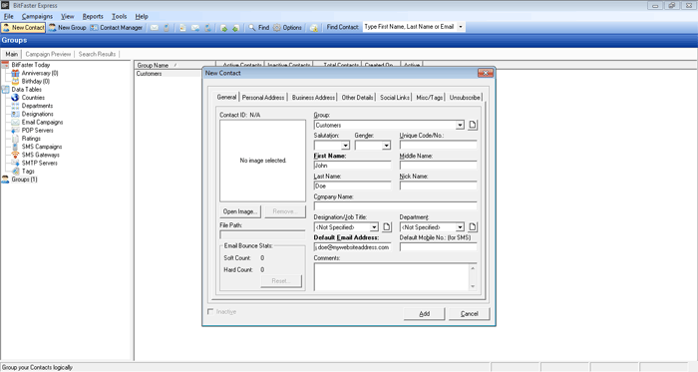Click the green left-arrow toolbar icon

(x=236, y=28)
